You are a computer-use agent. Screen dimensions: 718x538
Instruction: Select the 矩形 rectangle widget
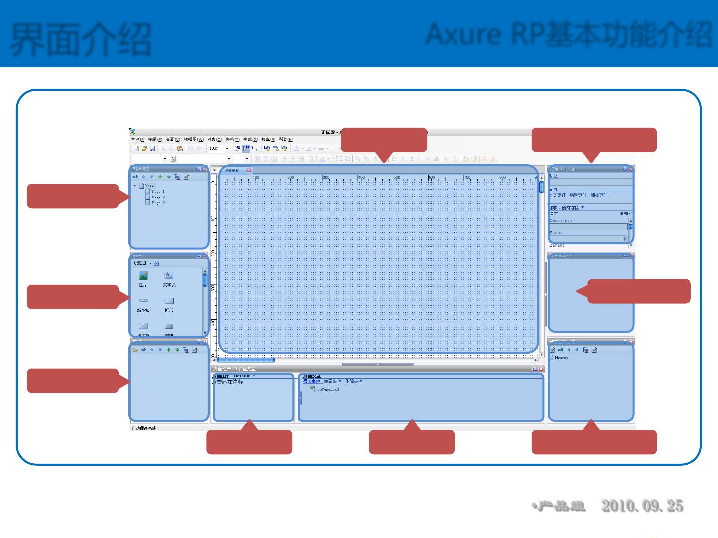[x=169, y=301]
